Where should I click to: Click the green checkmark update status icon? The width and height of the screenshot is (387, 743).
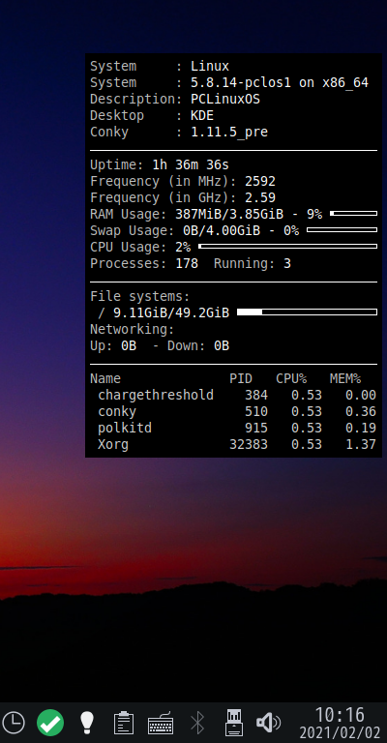tap(50, 723)
